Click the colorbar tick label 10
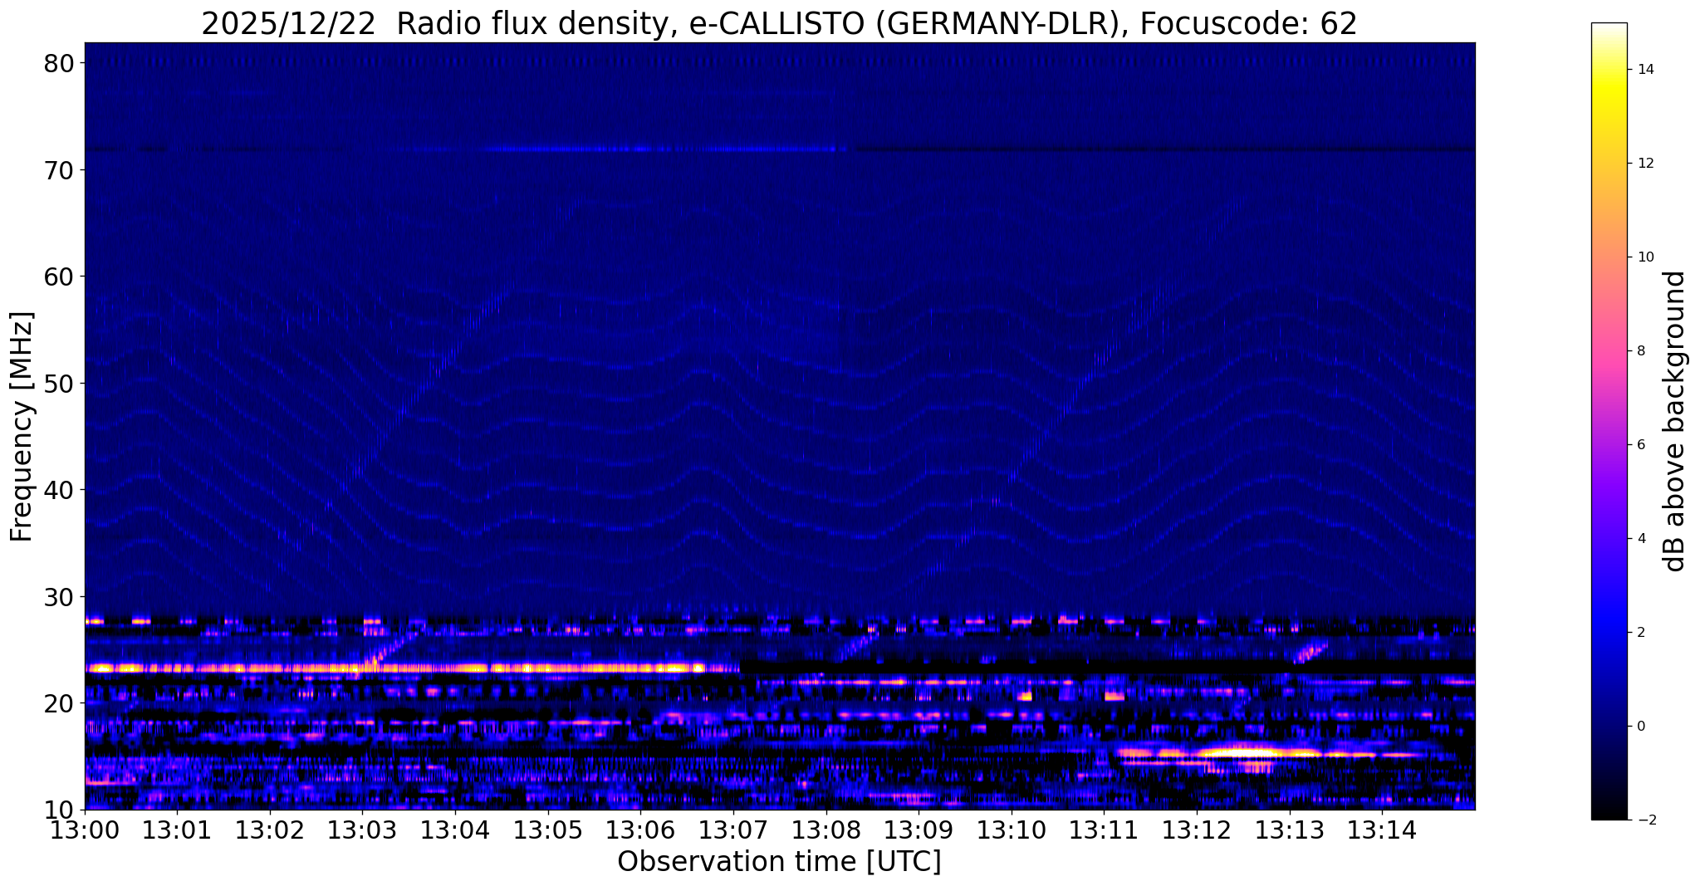This screenshot has width=1700, height=886. pyautogui.click(x=1644, y=257)
